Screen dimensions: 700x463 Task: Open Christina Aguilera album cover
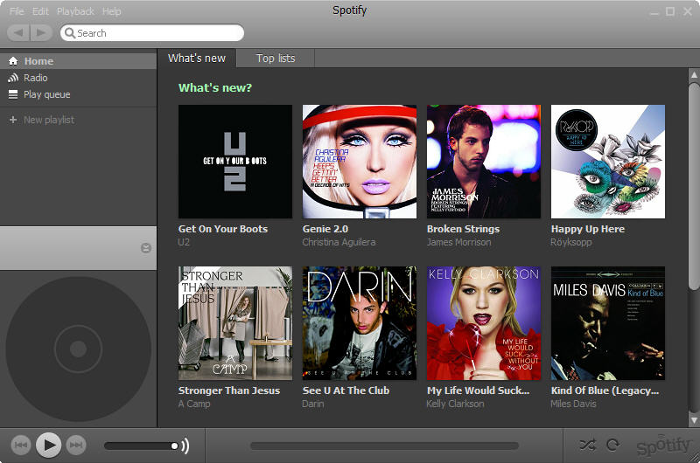(x=360, y=162)
